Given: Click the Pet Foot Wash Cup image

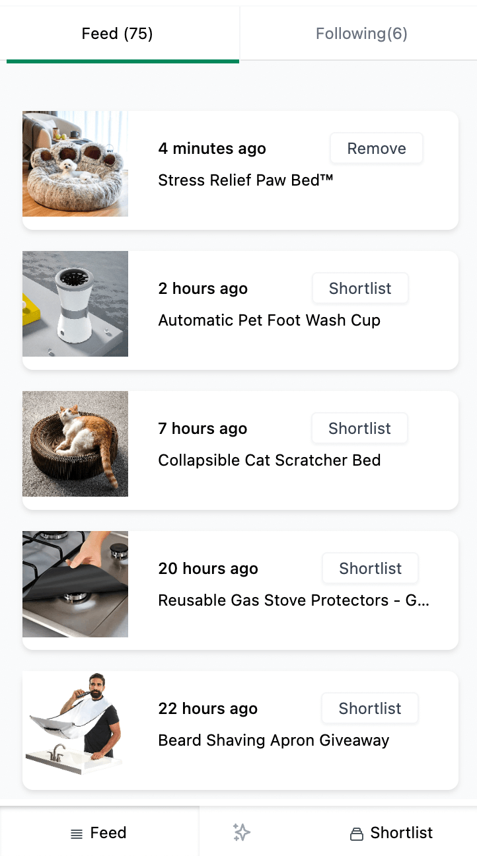Looking at the screenshot, I should [75, 304].
